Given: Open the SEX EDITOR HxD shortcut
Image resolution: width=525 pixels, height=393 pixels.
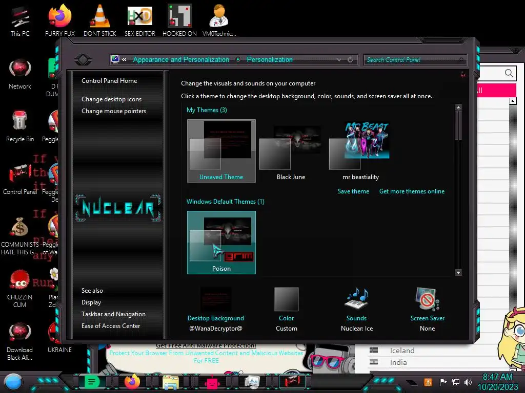Looking at the screenshot, I should [x=140, y=21].
